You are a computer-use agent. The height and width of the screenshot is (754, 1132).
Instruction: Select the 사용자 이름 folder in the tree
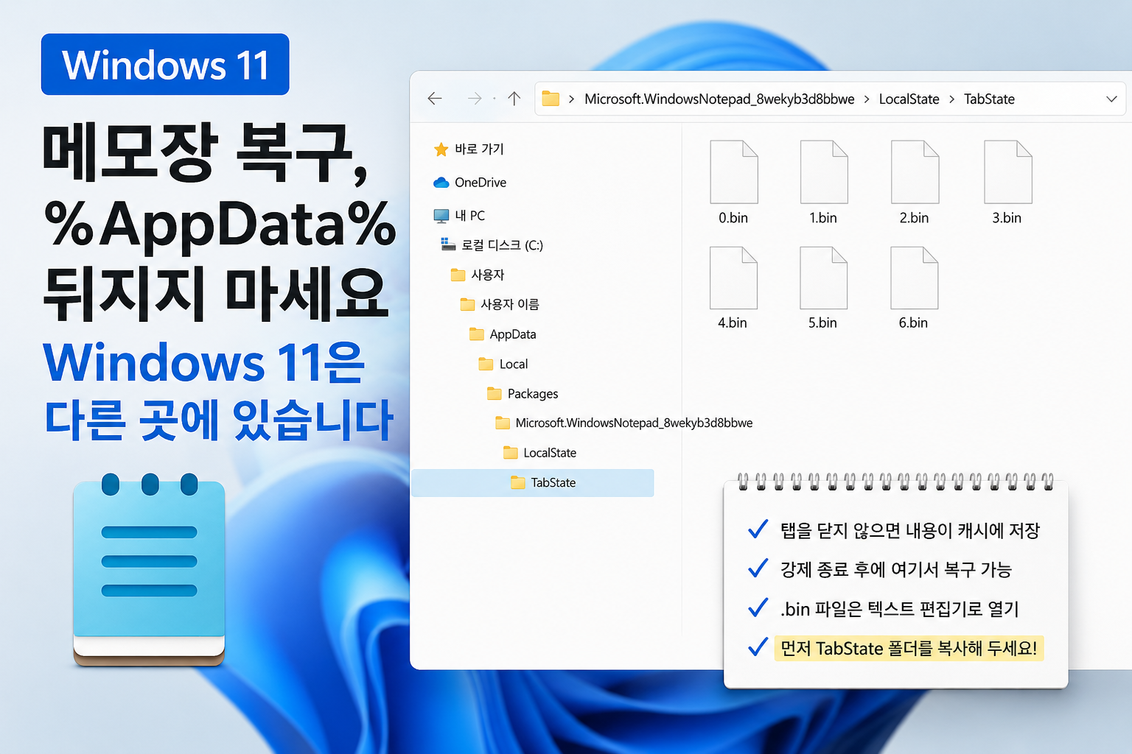click(x=500, y=305)
